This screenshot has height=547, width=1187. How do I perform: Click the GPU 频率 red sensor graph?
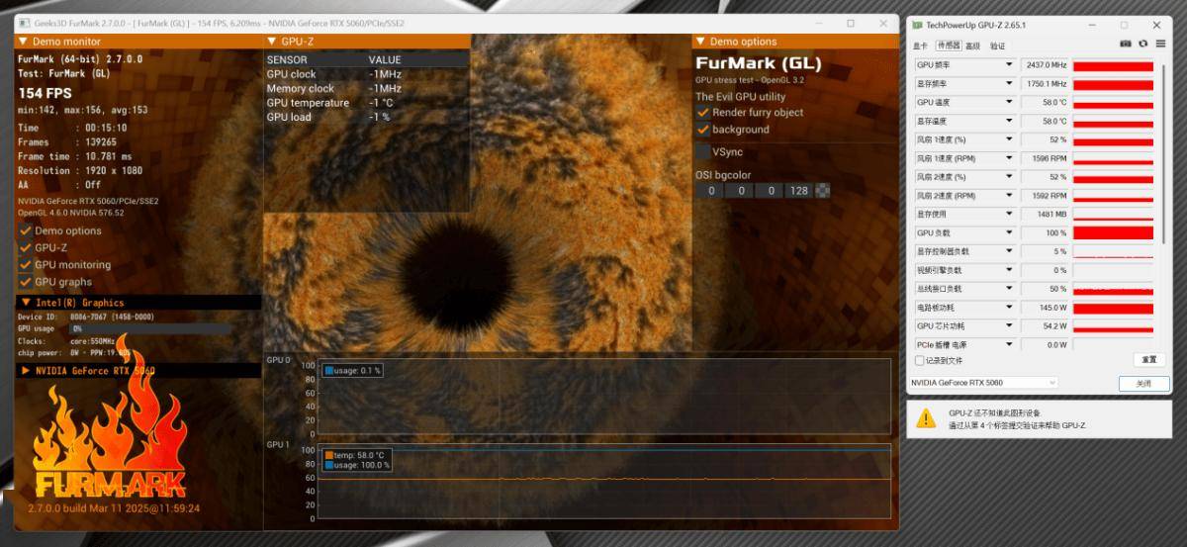point(1113,65)
